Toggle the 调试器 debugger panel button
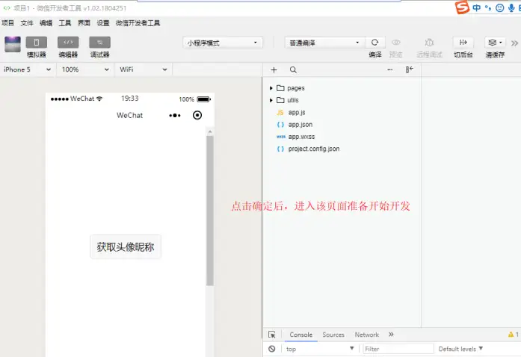 pos(99,43)
